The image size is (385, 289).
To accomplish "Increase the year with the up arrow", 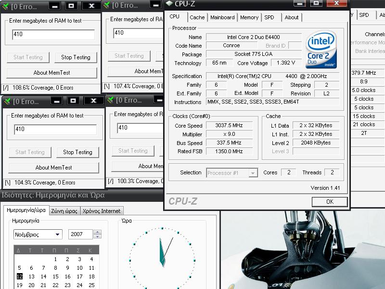I will [98, 232].
